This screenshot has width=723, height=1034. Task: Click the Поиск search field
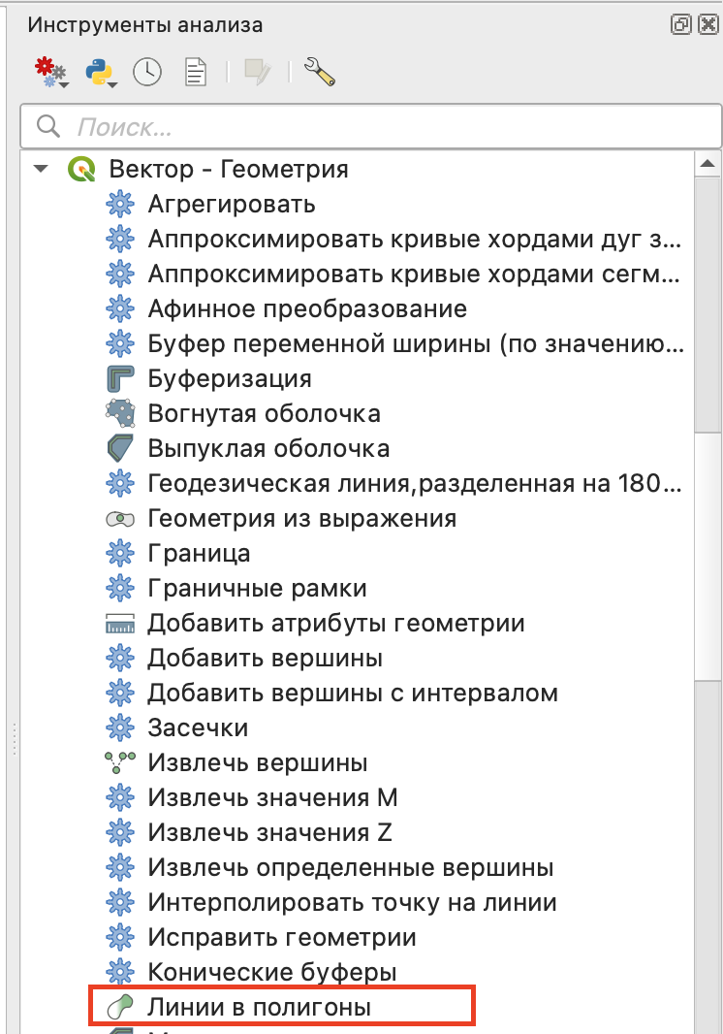click(x=368, y=126)
